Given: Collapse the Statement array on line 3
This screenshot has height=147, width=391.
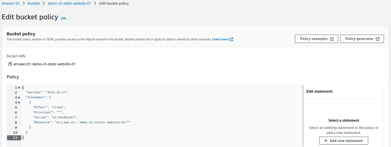Looking at the screenshot, I should click(19, 98).
